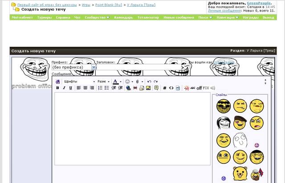This screenshot has height=183, width=285.
Task: Click inside the message text area
Action: [133, 129]
